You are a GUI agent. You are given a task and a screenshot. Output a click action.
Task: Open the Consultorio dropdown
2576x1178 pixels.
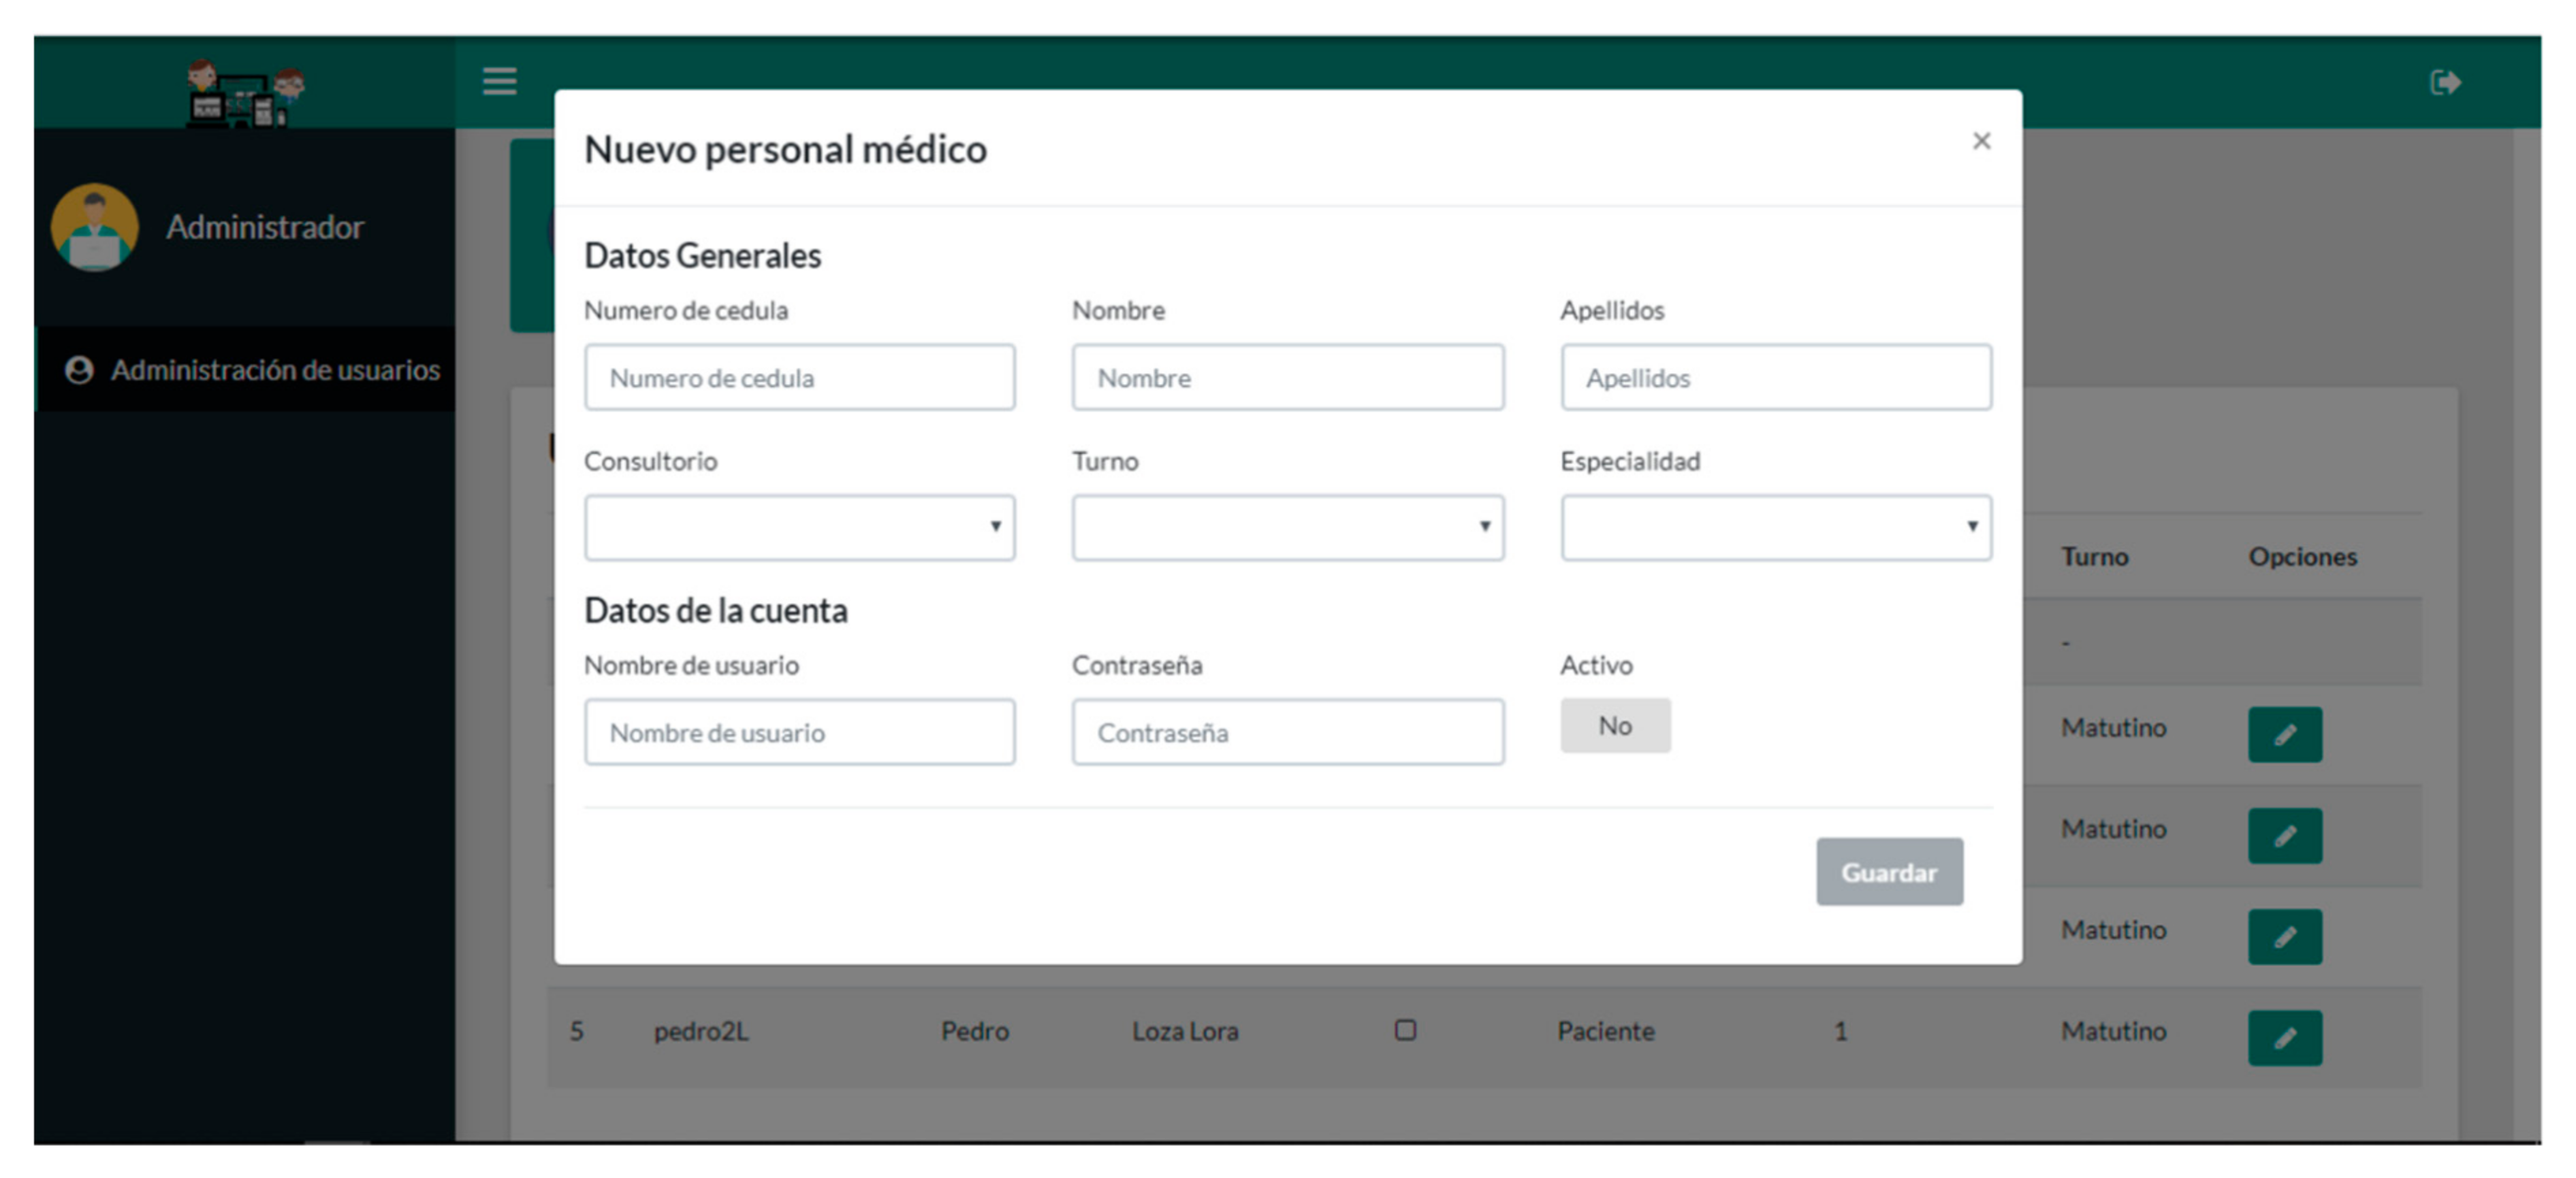(799, 527)
